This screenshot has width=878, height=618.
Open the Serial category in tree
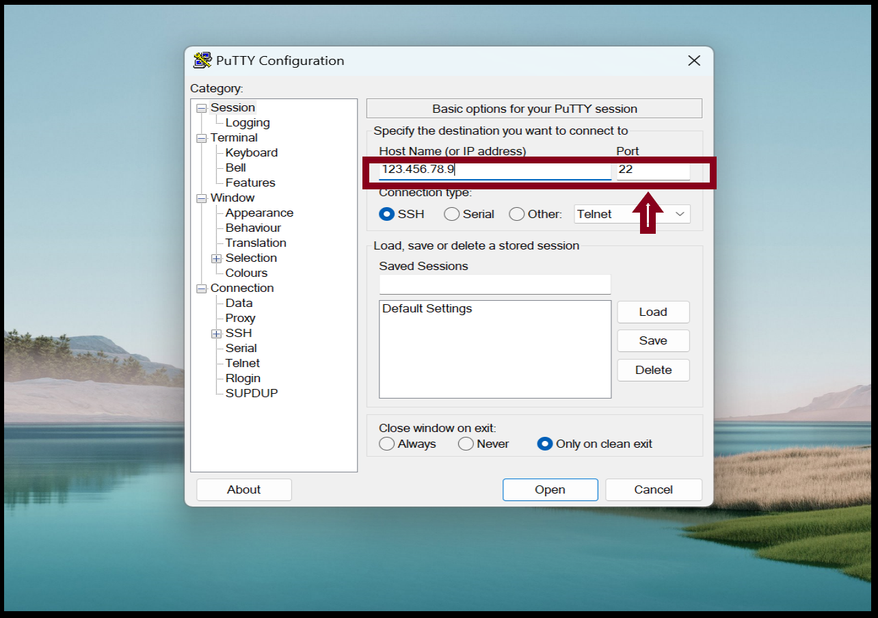241,348
